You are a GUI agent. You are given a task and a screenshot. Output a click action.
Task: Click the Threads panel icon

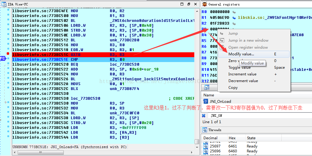205,130
